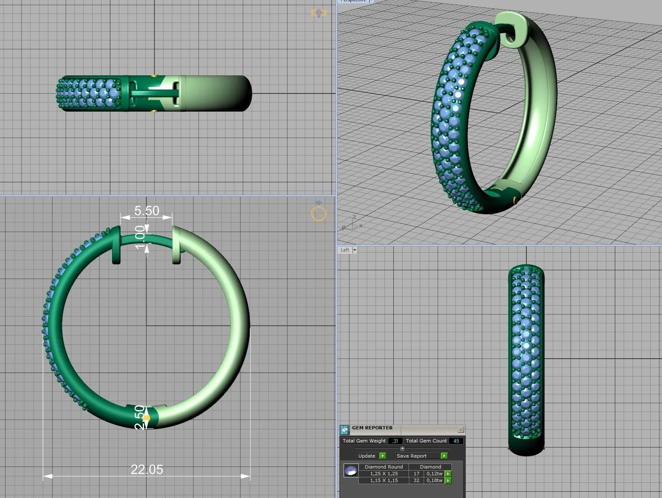Collapse the Gem Reporter summary section
Viewport: 662px width, 498px height.
click(x=402, y=448)
